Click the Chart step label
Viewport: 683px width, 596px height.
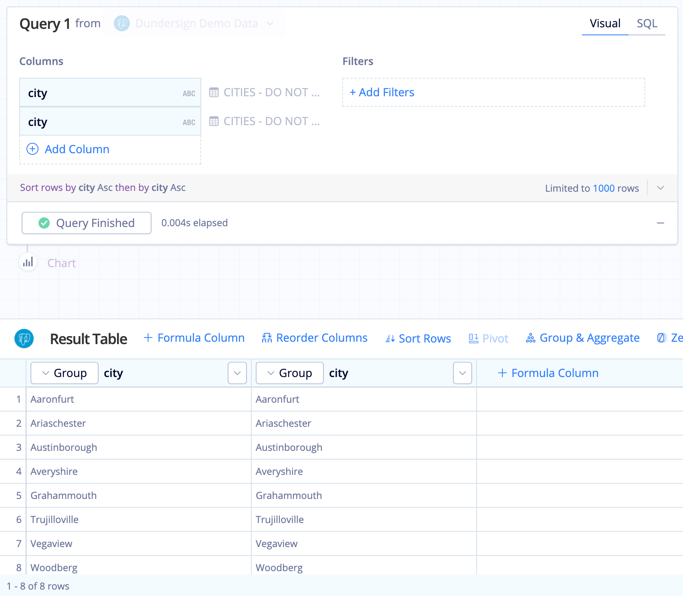click(62, 263)
